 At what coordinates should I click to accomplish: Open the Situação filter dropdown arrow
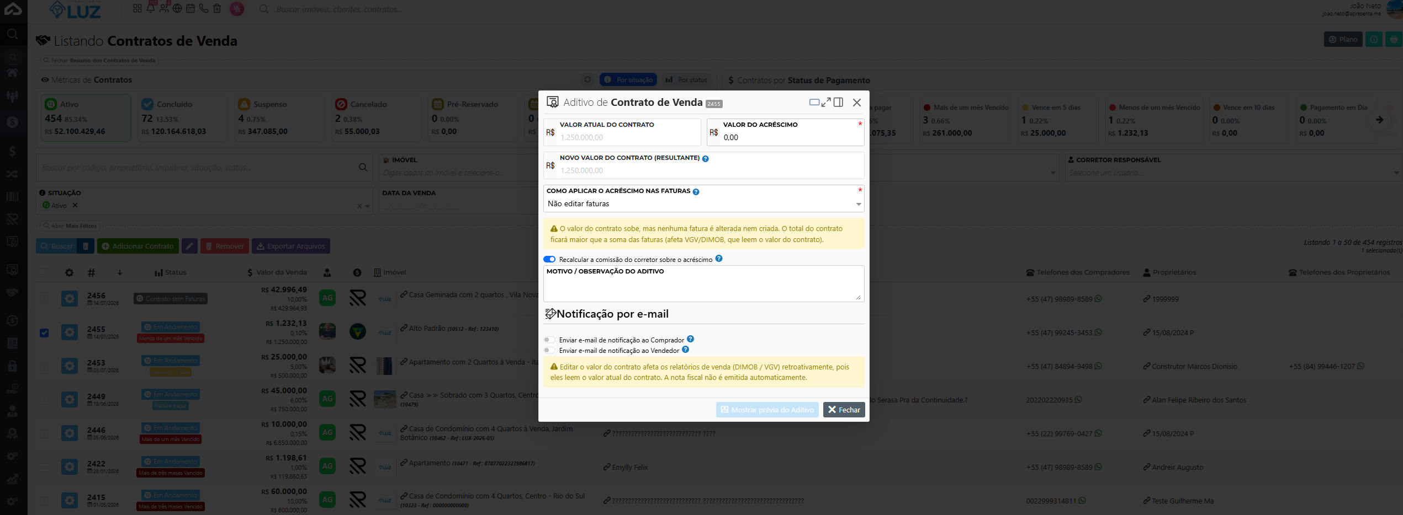(368, 206)
